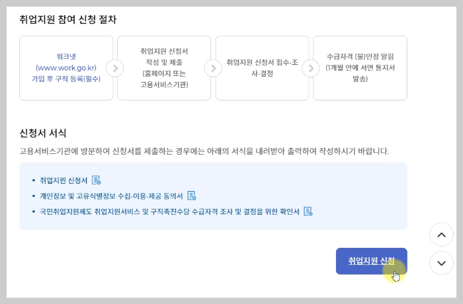
Task: Click the 취업지원 참여 신청 절차 heading
Action: click(x=68, y=19)
